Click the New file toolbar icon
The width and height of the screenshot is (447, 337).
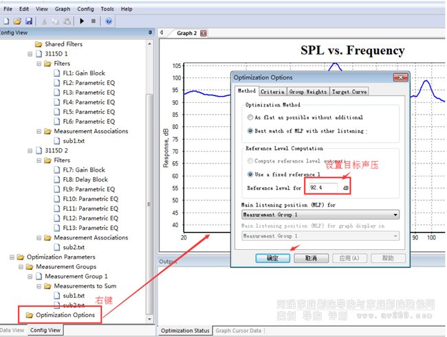pyautogui.click(x=7, y=21)
